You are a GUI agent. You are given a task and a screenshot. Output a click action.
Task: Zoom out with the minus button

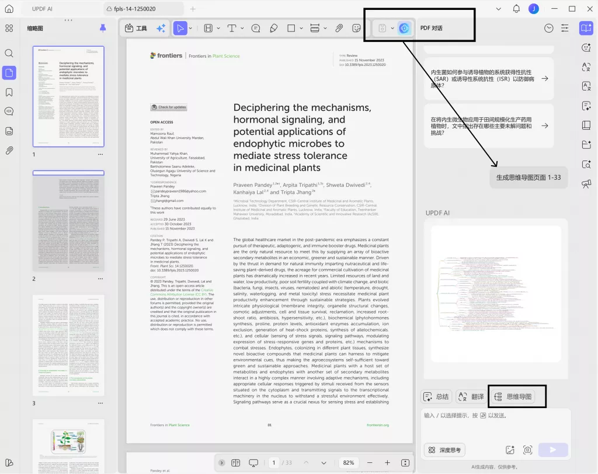(x=370, y=462)
